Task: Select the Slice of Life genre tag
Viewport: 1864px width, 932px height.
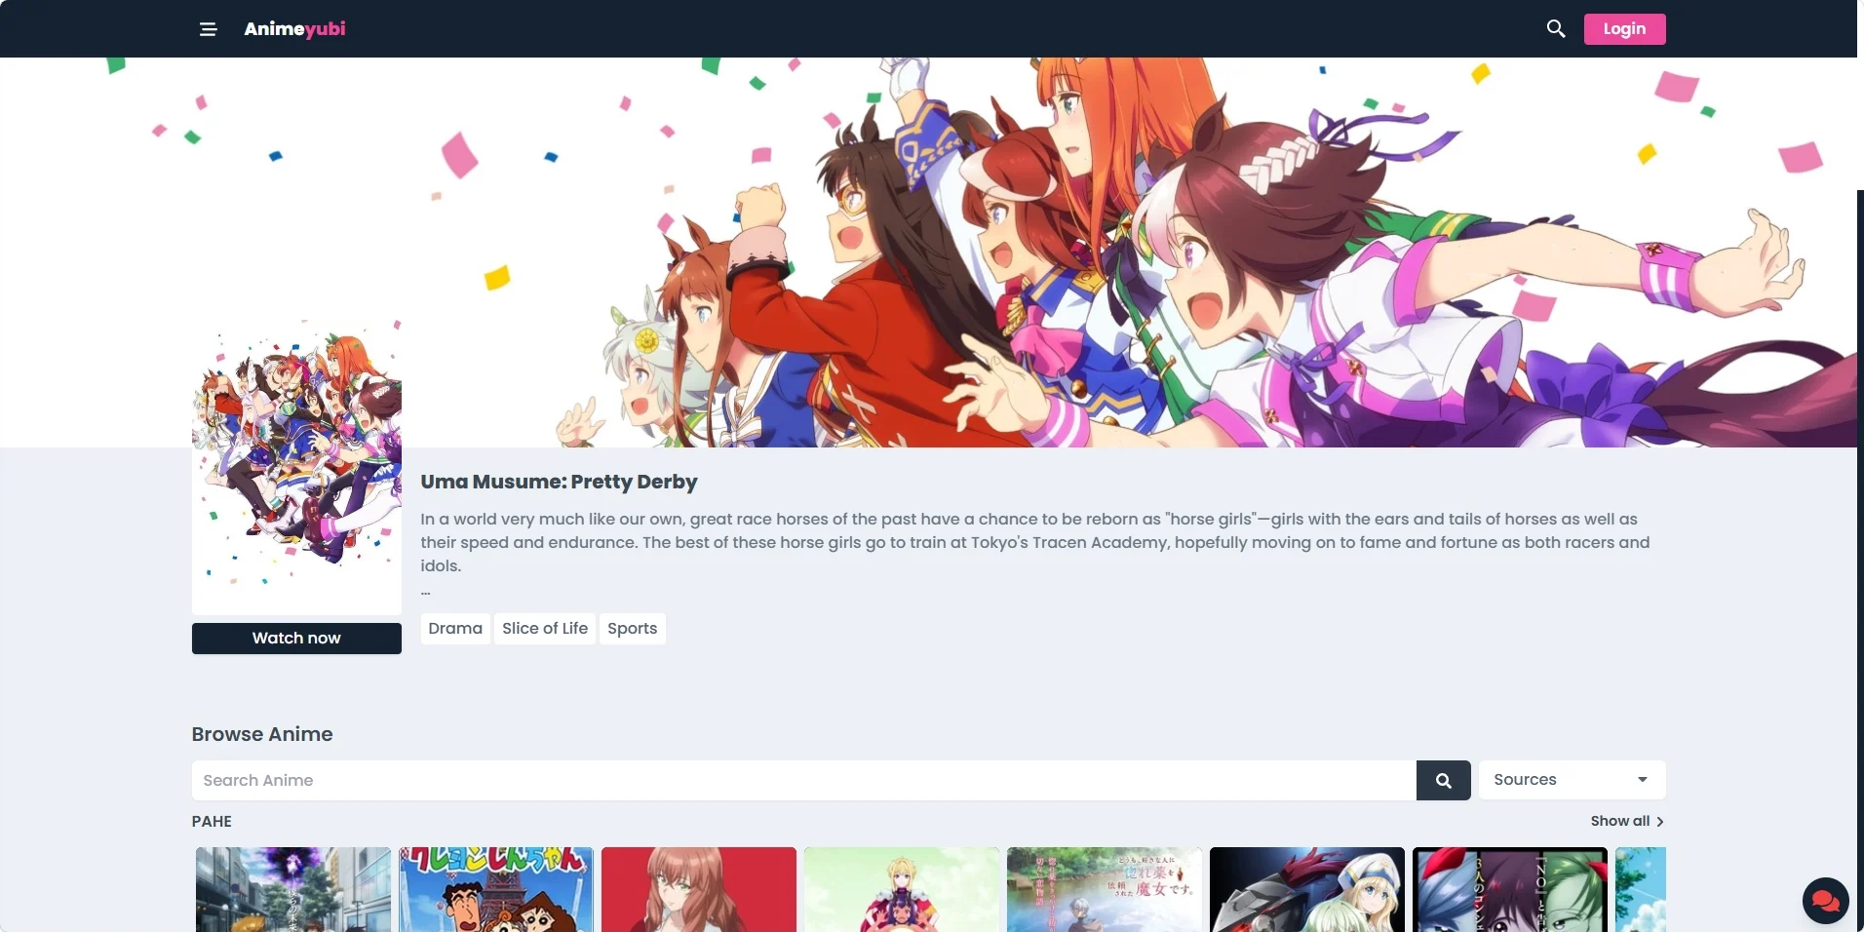Action: pyautogui.click(x=545, y=629)
